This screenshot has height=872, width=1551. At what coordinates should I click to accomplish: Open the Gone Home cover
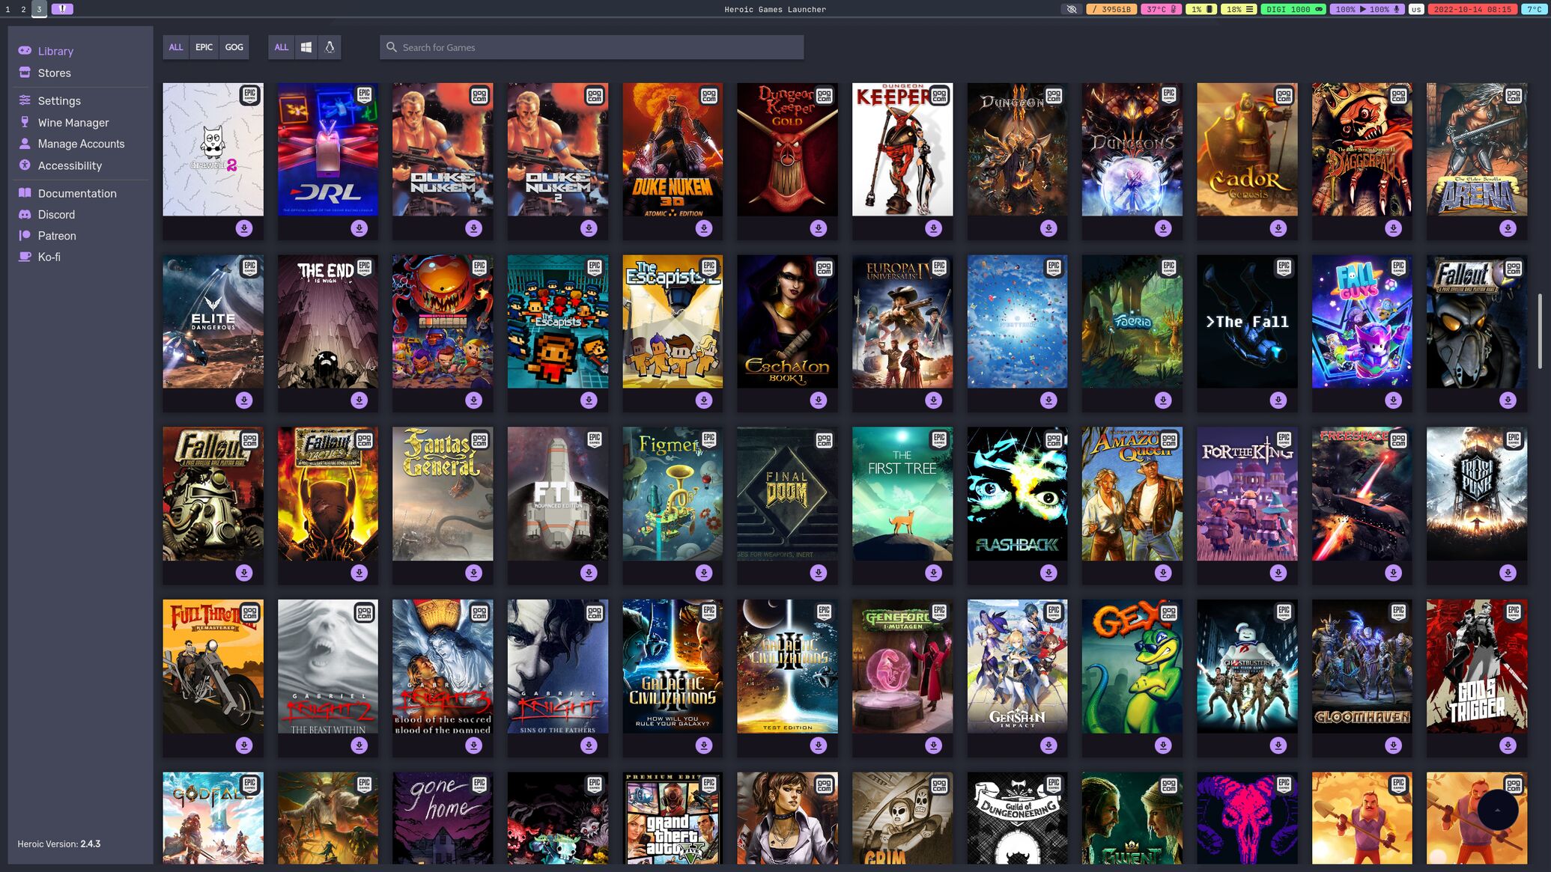pos(443,818)
